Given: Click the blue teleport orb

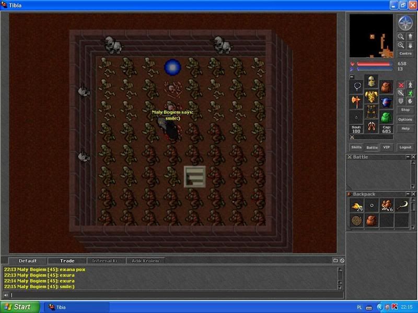Looking at the screenshot, I should tap(172, 67).
